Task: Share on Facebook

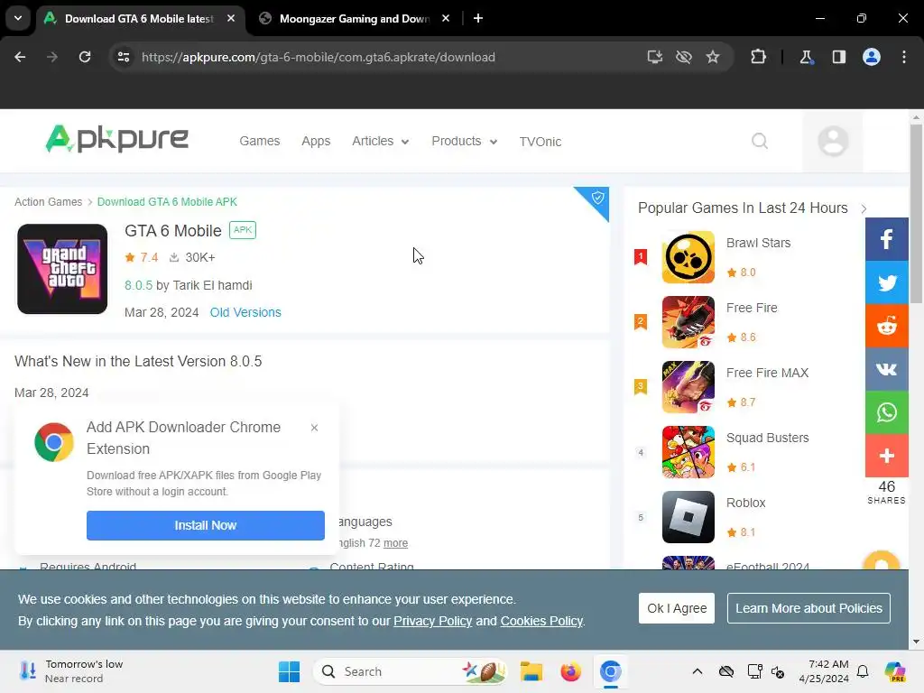Action: (886, 239)
